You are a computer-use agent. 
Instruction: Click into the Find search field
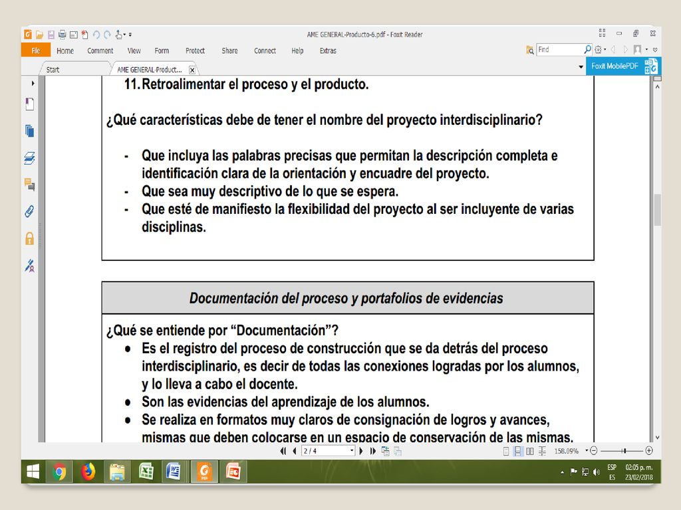tap(560, 49)
